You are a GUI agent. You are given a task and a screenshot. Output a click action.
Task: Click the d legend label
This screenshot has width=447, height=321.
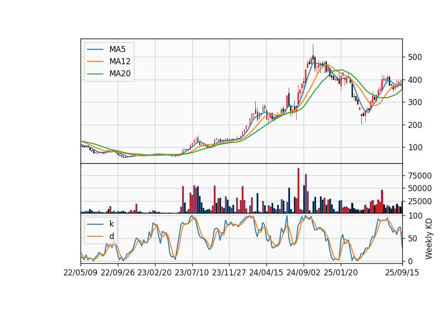[x=111, y=236]
